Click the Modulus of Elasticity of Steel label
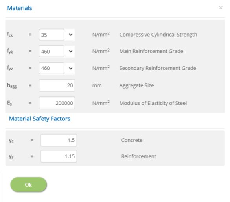The image size is (230, 202). (153, 103)
